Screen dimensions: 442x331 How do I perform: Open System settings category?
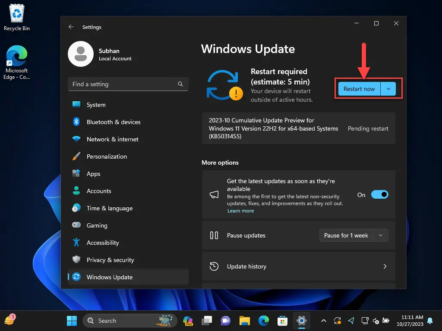[128, 105]
